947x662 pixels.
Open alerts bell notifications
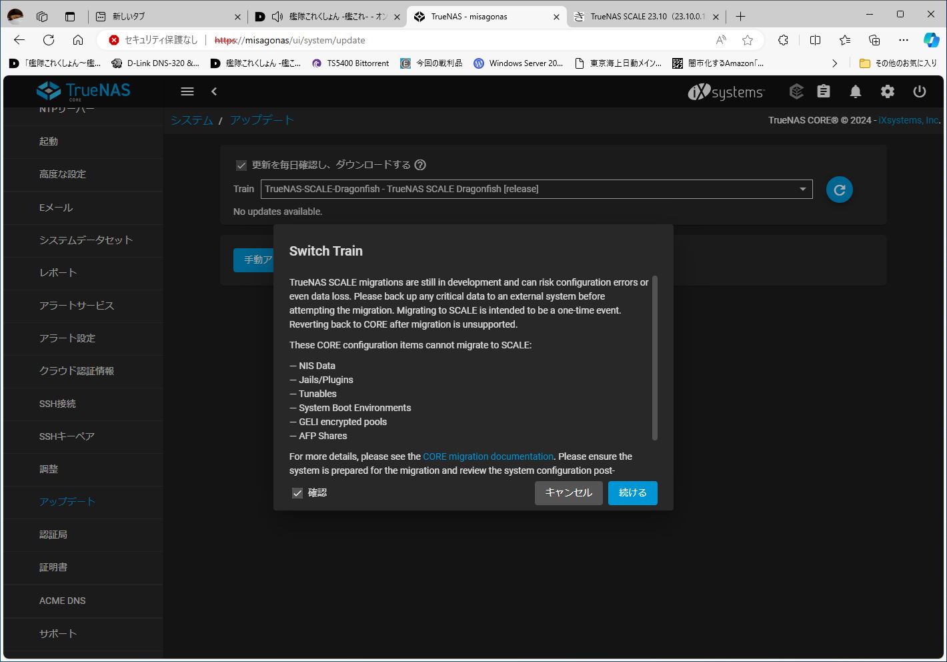[856, 91]
